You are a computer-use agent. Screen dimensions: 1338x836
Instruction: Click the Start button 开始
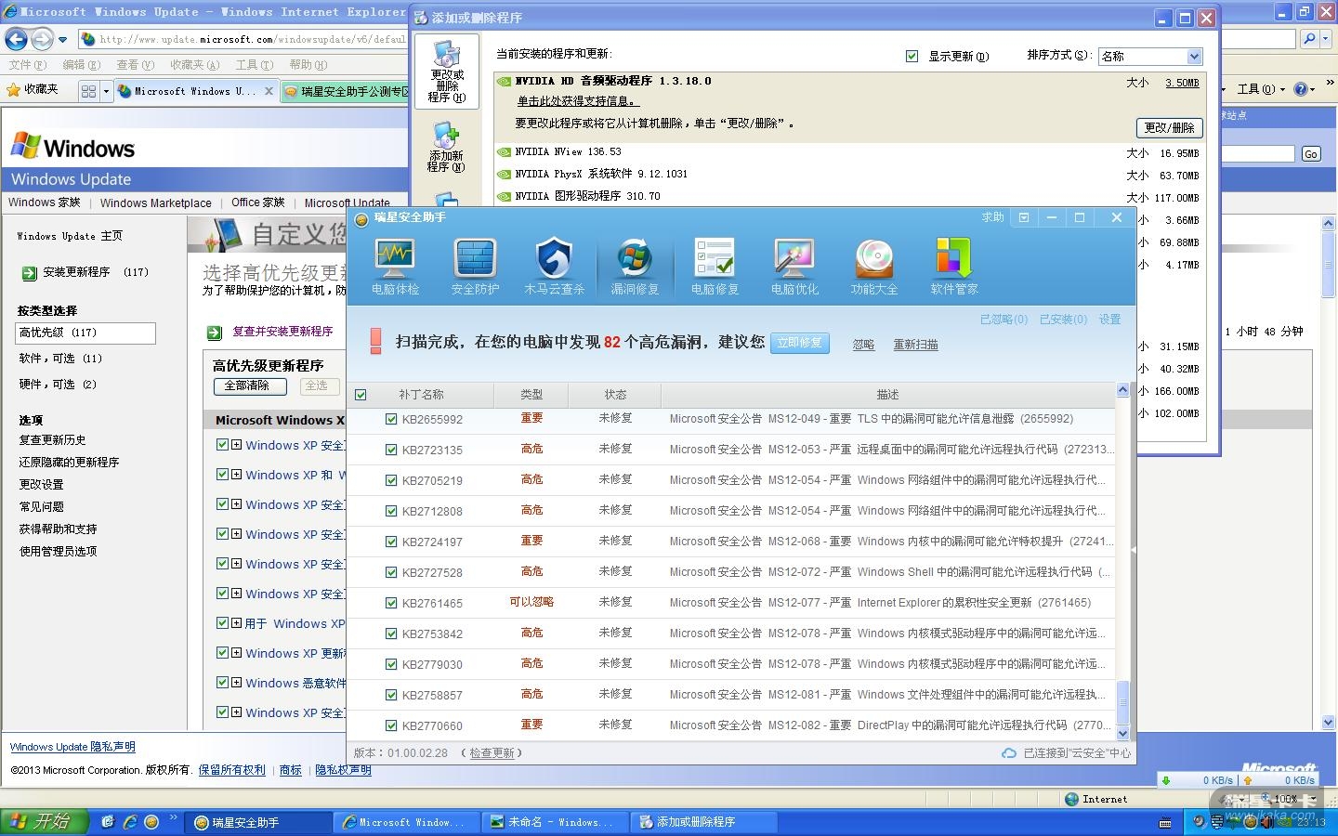point(45,821)
